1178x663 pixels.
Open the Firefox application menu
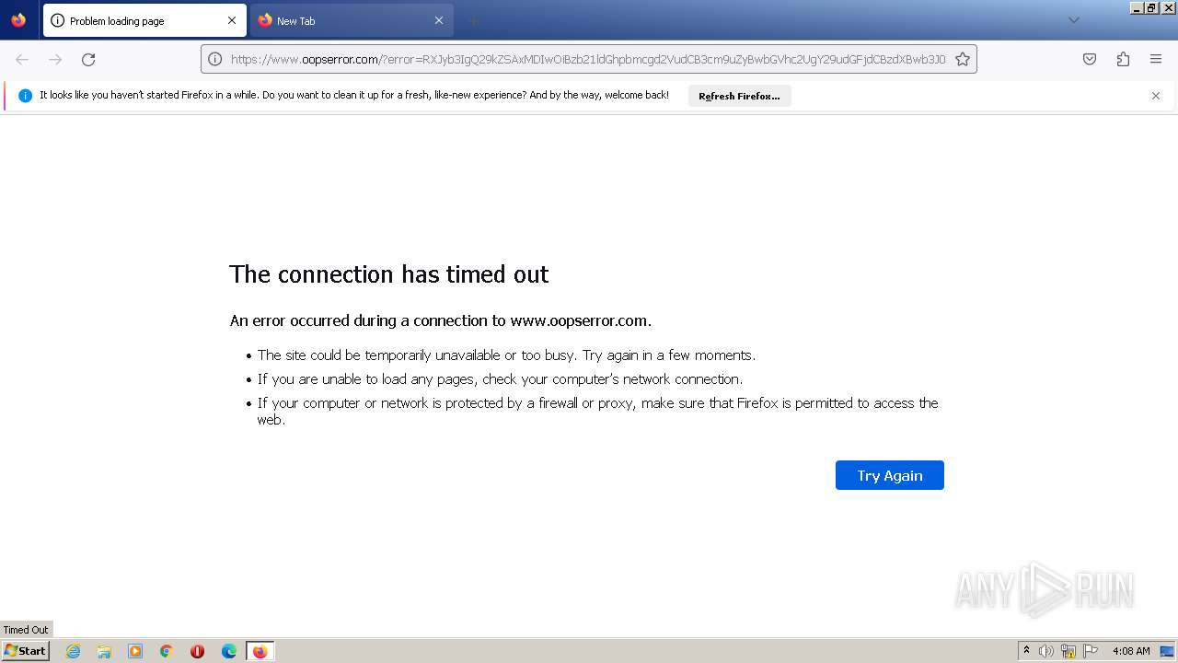1156,59
